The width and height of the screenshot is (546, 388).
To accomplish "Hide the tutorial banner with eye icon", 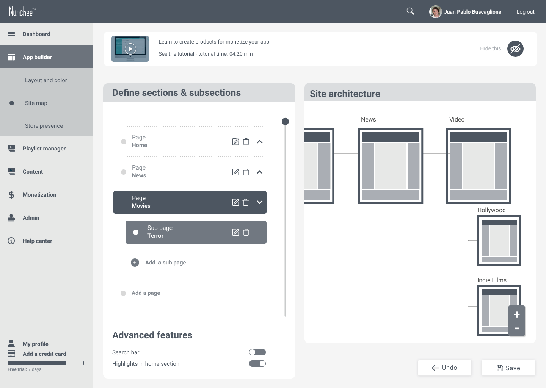I will 516,48.
